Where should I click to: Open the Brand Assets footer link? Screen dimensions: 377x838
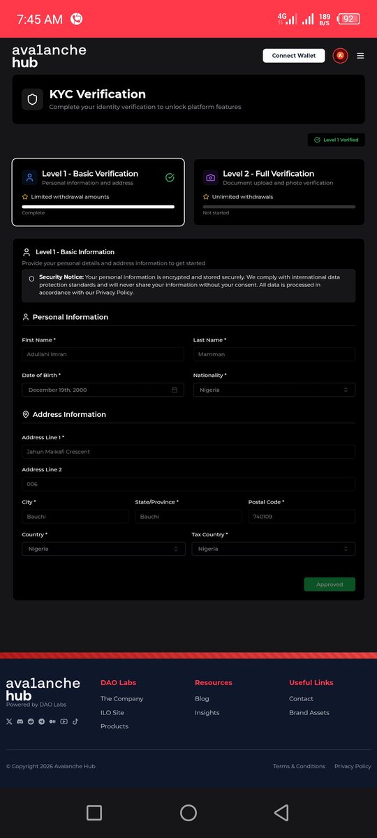(309, 712)
